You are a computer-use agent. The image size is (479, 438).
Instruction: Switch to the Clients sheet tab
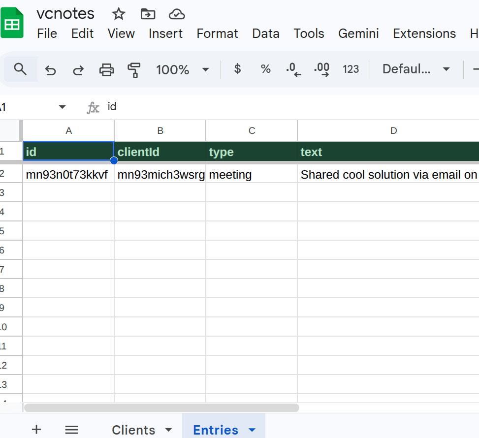pos(133,430)
